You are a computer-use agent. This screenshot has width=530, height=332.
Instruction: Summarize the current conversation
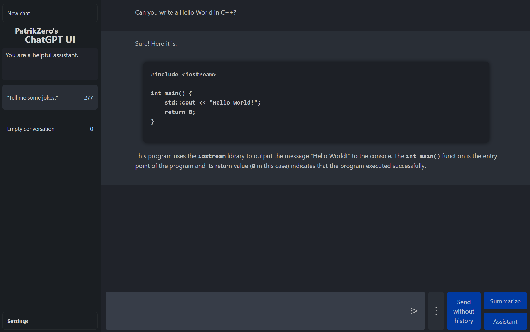pyautogui.click(x=505, y=301)
